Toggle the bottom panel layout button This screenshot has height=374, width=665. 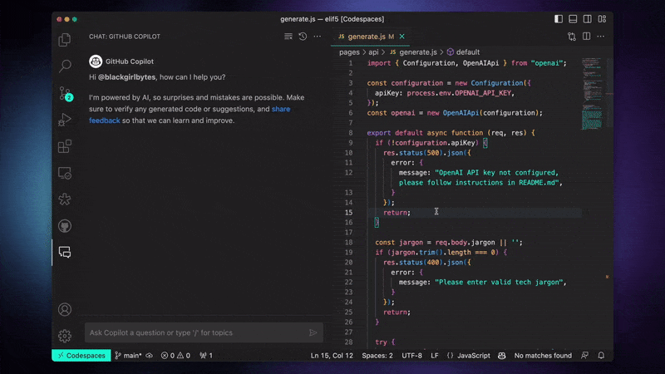(573, 18)
